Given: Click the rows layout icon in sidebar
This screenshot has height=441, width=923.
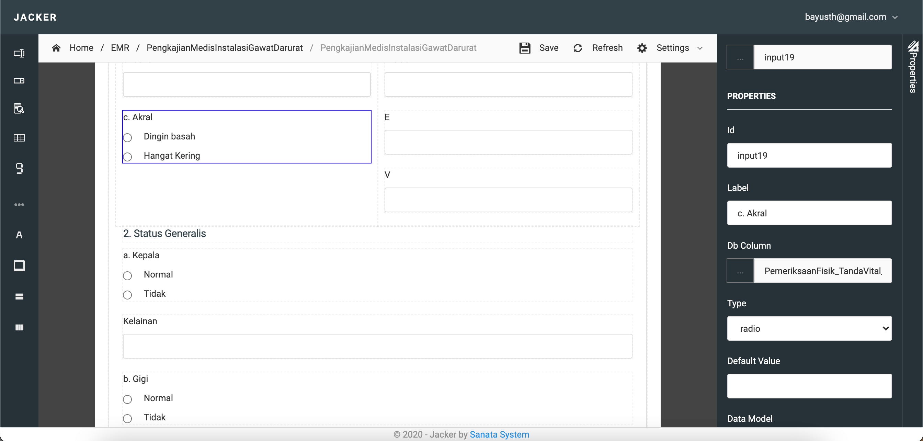Looking at the screenshot, I should [x=19, y=297].
